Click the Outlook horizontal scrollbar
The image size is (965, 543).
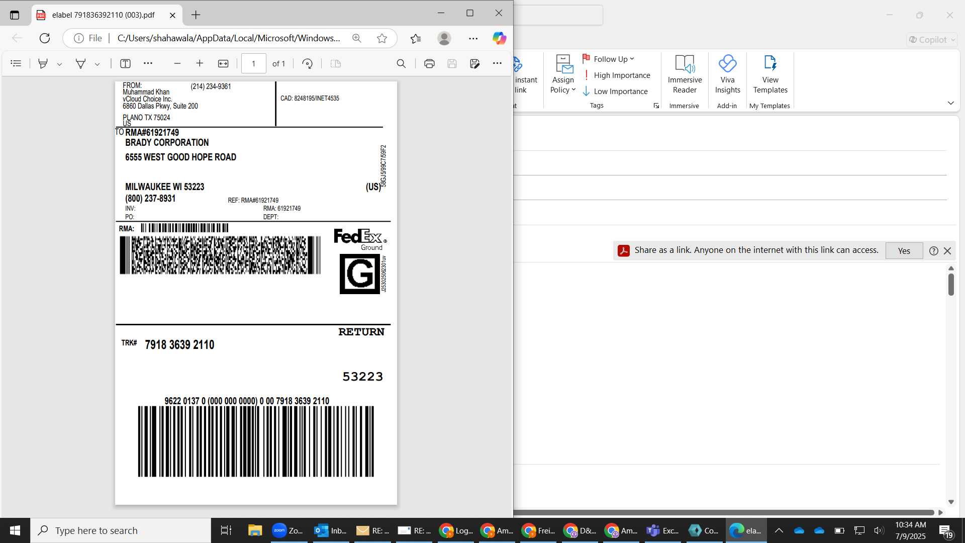coord(724,512)
